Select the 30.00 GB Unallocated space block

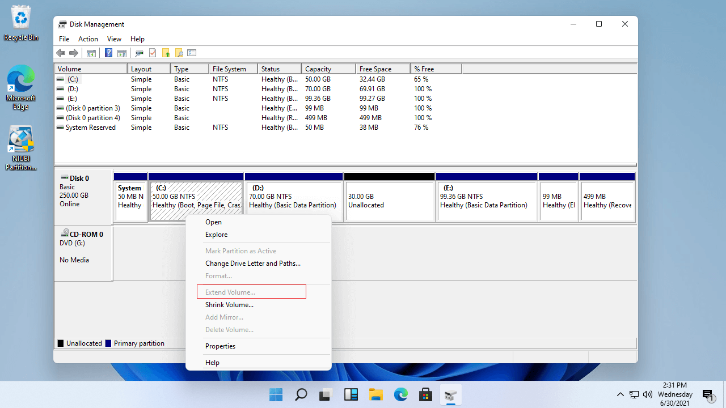[389, 201]
